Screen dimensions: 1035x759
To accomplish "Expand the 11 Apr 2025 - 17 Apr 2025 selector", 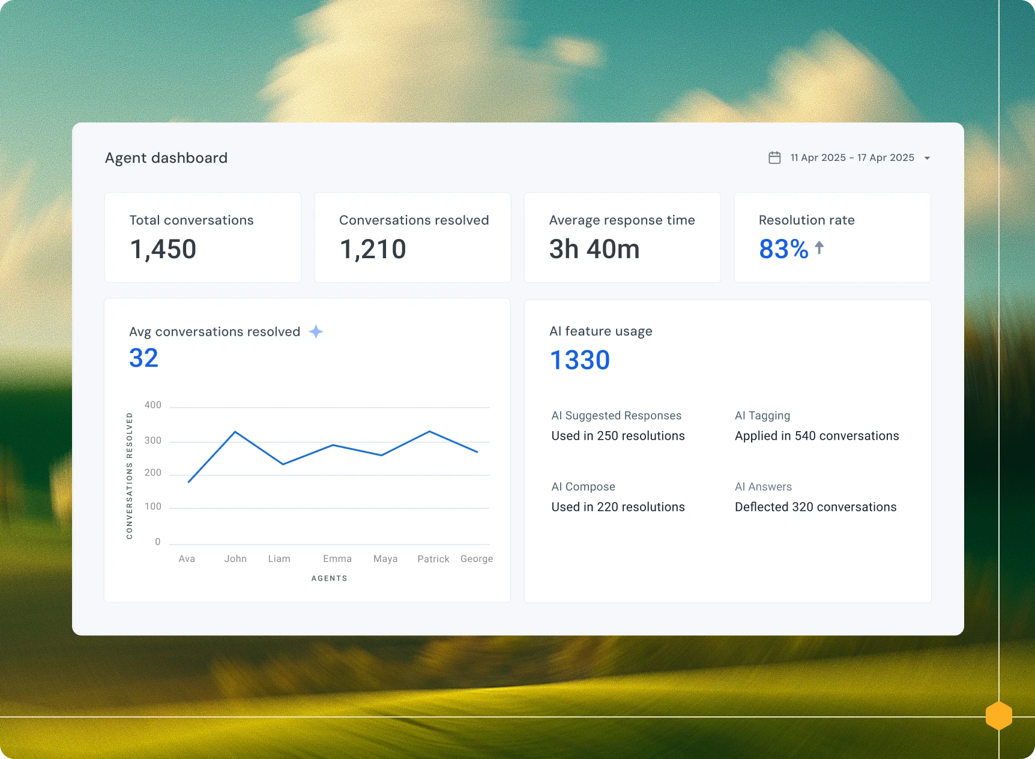I will pyautogui.click(x=852, y=157).
